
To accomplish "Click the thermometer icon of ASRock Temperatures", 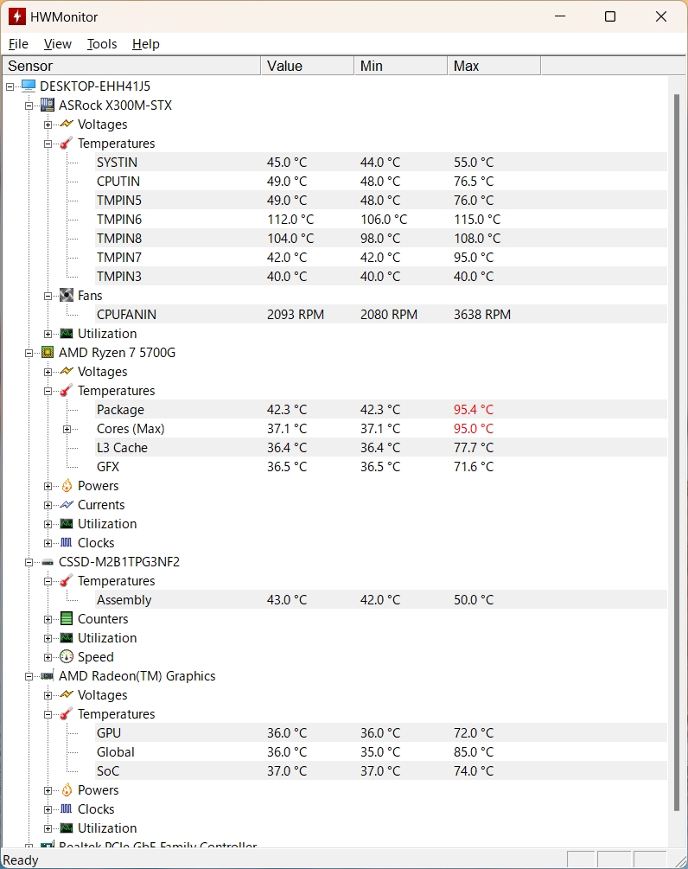I will tap(67, 143).
